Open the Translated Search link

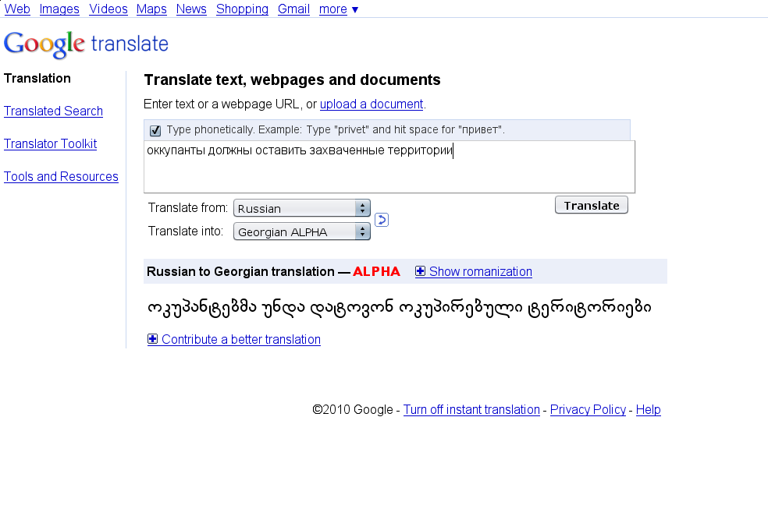click(x=53, y=111)
